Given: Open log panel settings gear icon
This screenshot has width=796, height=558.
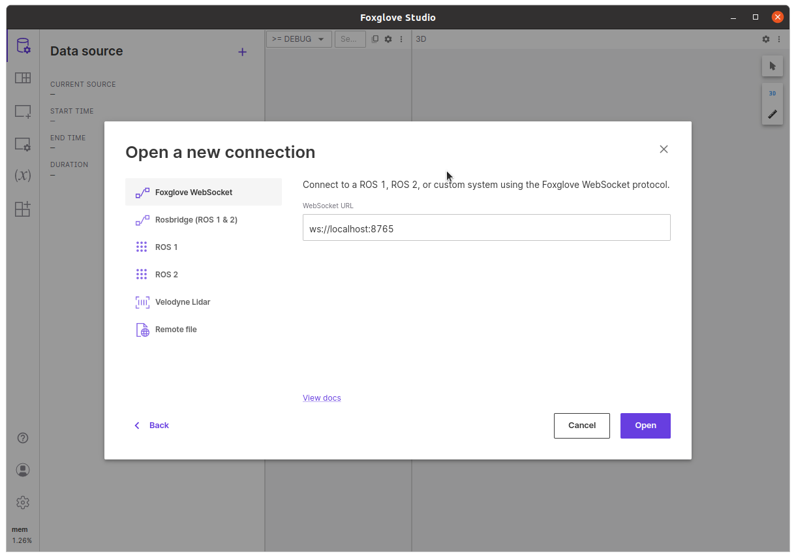Looking at the screenshot, I should [x=388, y=39].
